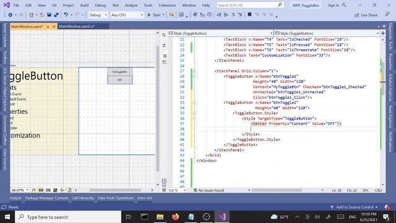Click the MyToggleBtn button in designer
This screenshot has width=396, height=223.
point(120,72)
